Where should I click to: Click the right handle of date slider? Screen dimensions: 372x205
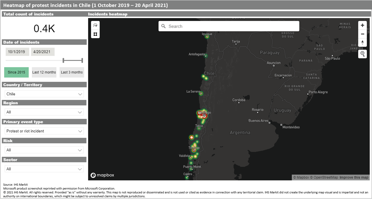point(82,61)
